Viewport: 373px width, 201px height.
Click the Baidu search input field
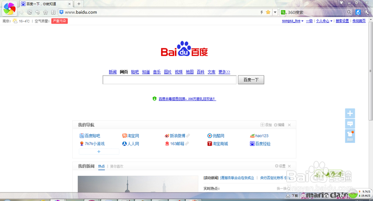169,80
